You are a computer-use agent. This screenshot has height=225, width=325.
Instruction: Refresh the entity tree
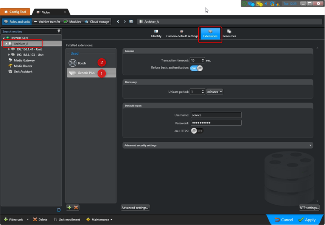[x=59, y=210]
